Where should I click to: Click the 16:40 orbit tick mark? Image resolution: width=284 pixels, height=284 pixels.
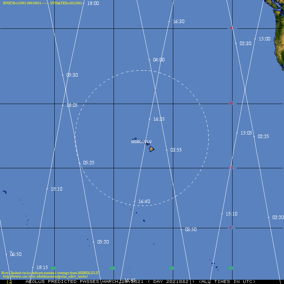coord(135,202)
